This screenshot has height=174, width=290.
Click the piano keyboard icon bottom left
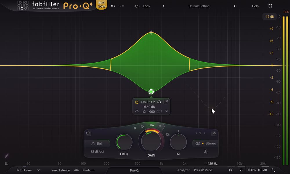tap(6, 164)
